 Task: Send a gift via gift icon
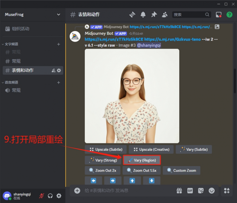click(x=179, y=190)
